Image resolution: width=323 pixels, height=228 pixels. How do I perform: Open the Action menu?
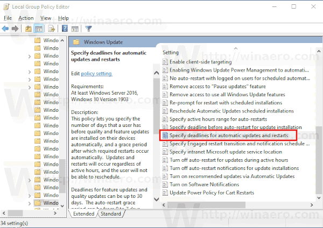click(26, 18)
